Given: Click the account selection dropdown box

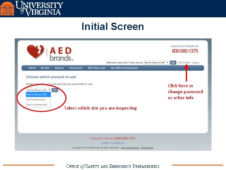Looking at the screenshot, I should tap(38, 90).
